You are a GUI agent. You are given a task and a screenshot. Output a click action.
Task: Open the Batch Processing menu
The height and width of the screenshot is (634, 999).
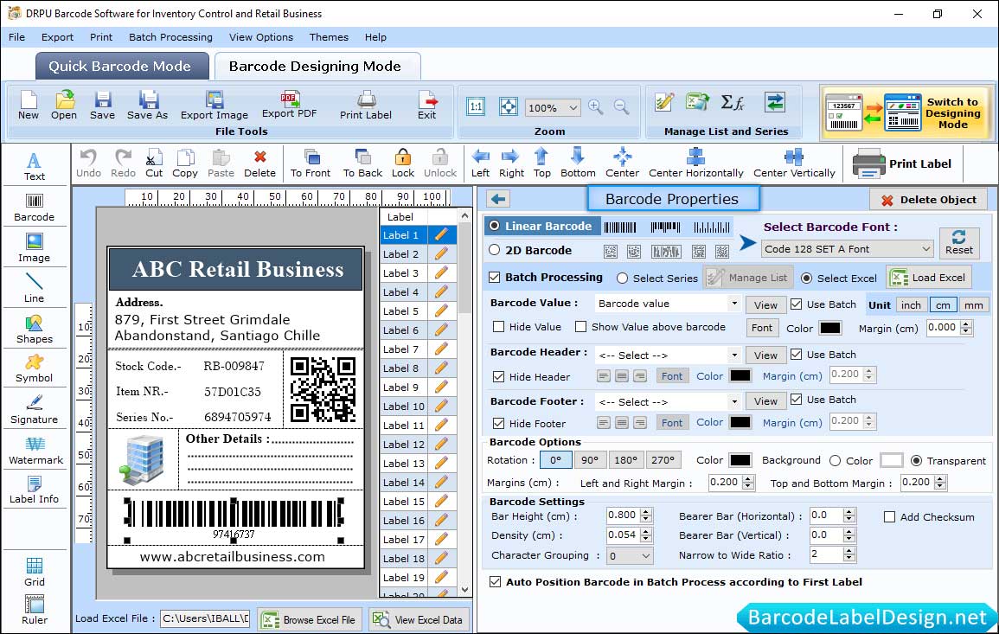170,37
